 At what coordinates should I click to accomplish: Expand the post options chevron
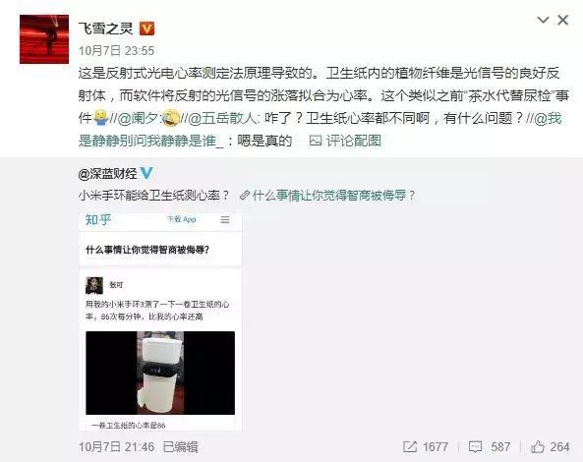[x=544, y=20]
